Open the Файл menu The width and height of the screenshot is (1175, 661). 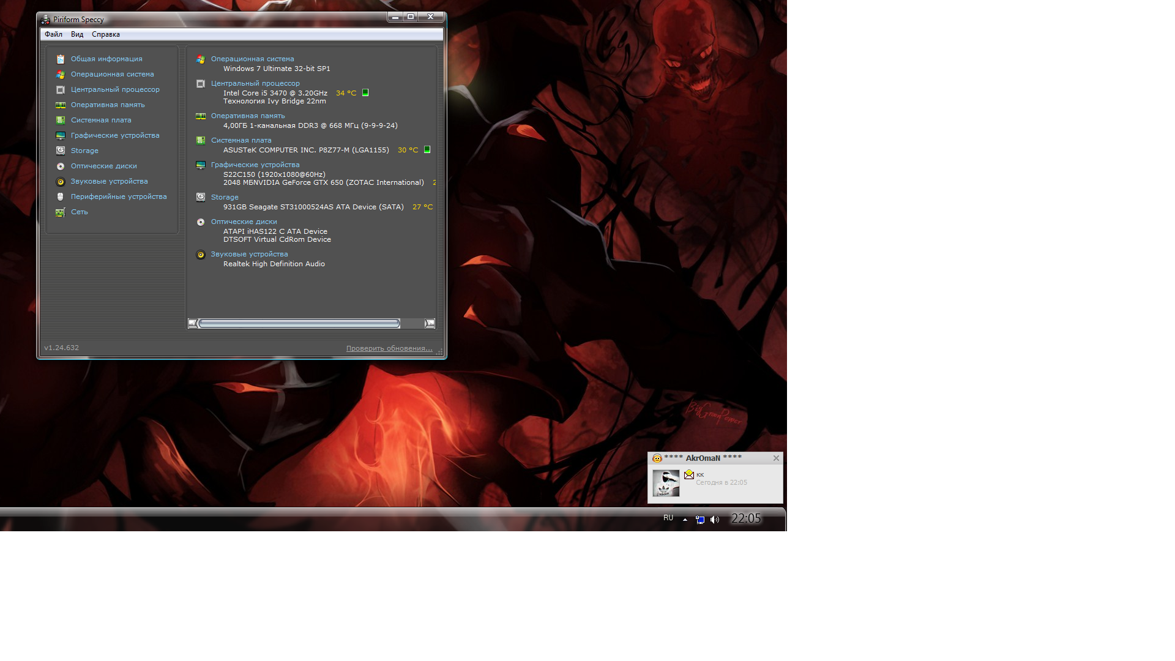[x=53, y=34]
